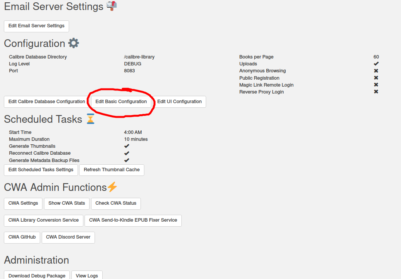Click the gear icon next to Configuration
Image resolution: width=401 pixels, height=279 pixels.
tap(74, 43)
